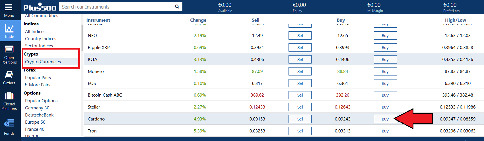Select the Trade chart icon
Screen dimensions: 484x141
9,28
